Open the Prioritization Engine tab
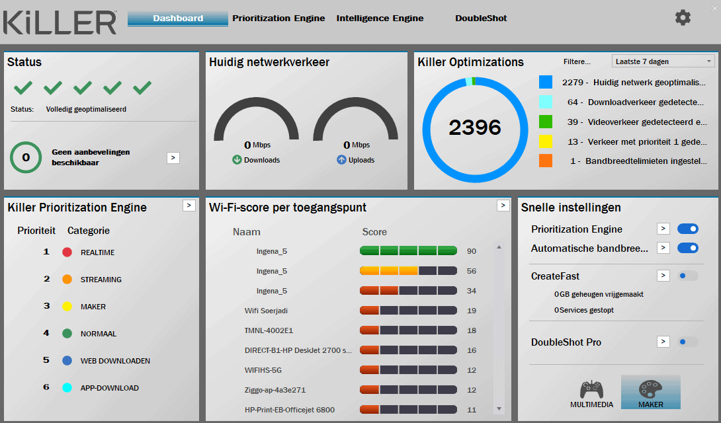 pyautogui.click(x=278, y=19)
